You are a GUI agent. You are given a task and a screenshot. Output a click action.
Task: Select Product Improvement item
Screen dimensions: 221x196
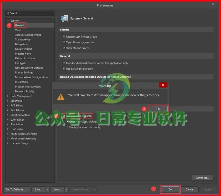[28, 87]
